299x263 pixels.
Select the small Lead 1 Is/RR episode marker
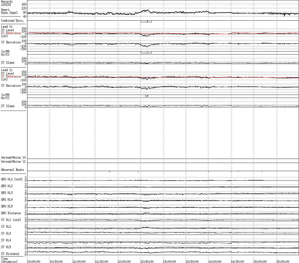coord(147,96)
